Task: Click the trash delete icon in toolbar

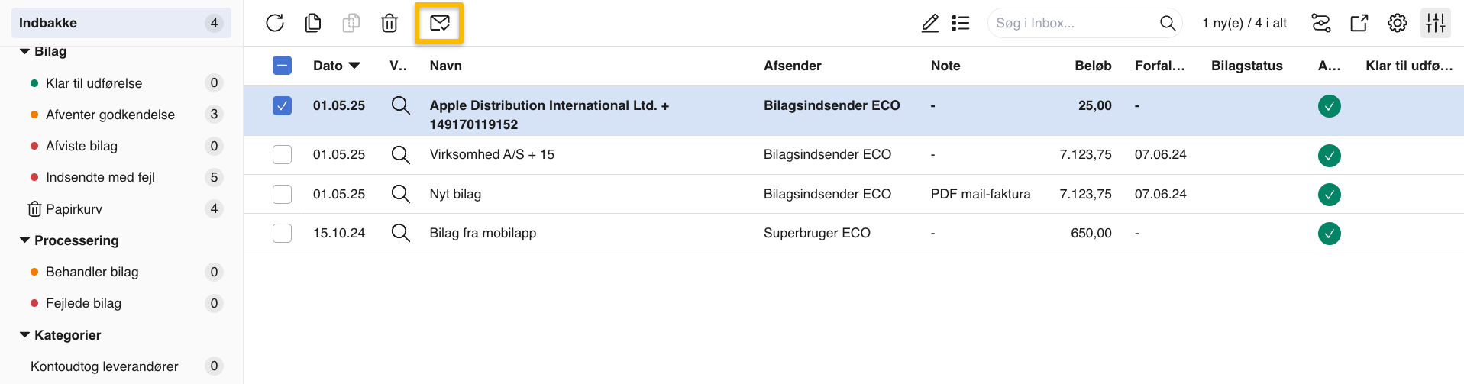Action: point(389,23)
